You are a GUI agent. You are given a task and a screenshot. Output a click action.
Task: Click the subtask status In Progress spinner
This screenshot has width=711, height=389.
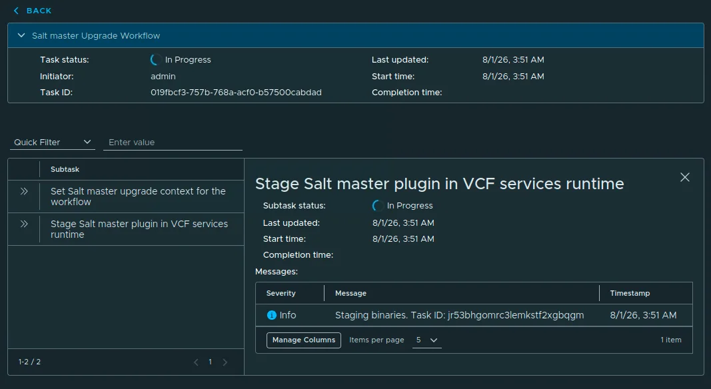pos(377,206)
